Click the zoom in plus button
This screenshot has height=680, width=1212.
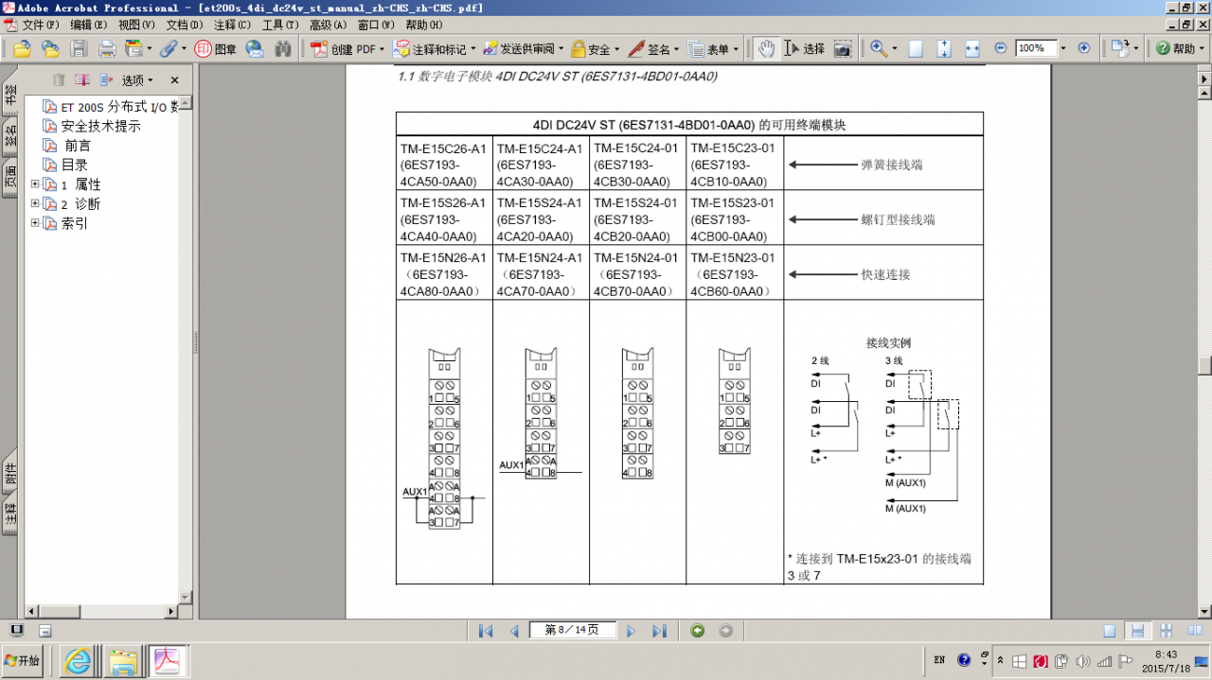click(1084, 48)
